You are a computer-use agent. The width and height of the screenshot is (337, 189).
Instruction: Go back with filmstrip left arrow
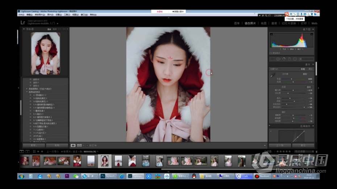38,151
